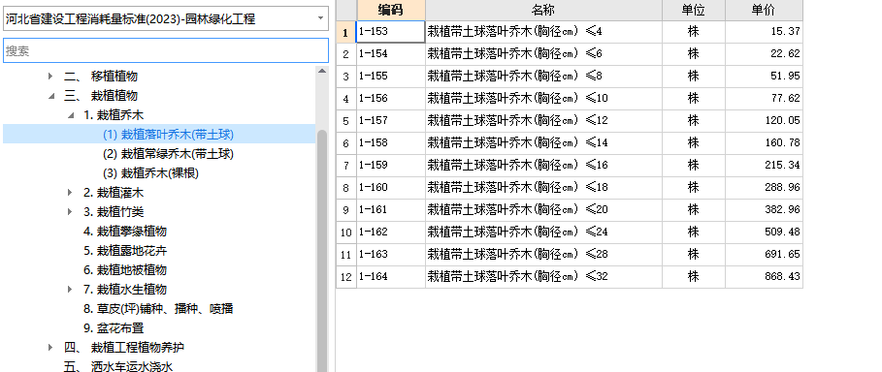Select code cell 1-164
Viewport: 882px width, 372px height.
click(391, 276)
